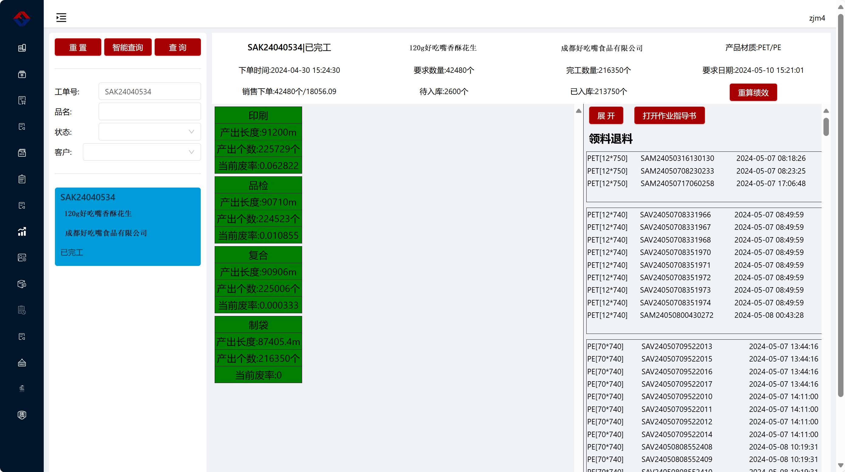The height and width of the screenshot is (472, 845).
Task: Click the SAK24040534|已完工 title text
Action: click(x=289, y=48)
